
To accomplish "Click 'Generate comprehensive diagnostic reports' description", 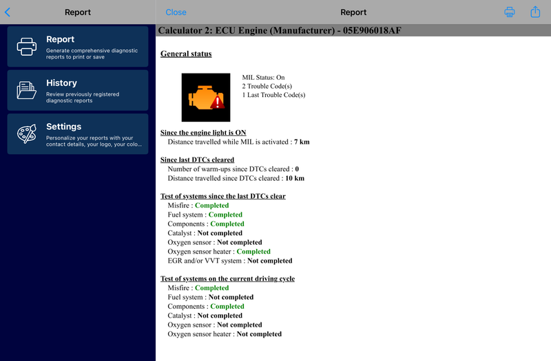I will (92, 54).
